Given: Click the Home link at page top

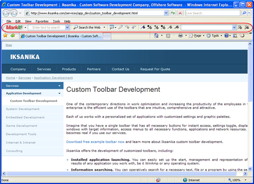Looking at the screenshot, I should [9, 45].
